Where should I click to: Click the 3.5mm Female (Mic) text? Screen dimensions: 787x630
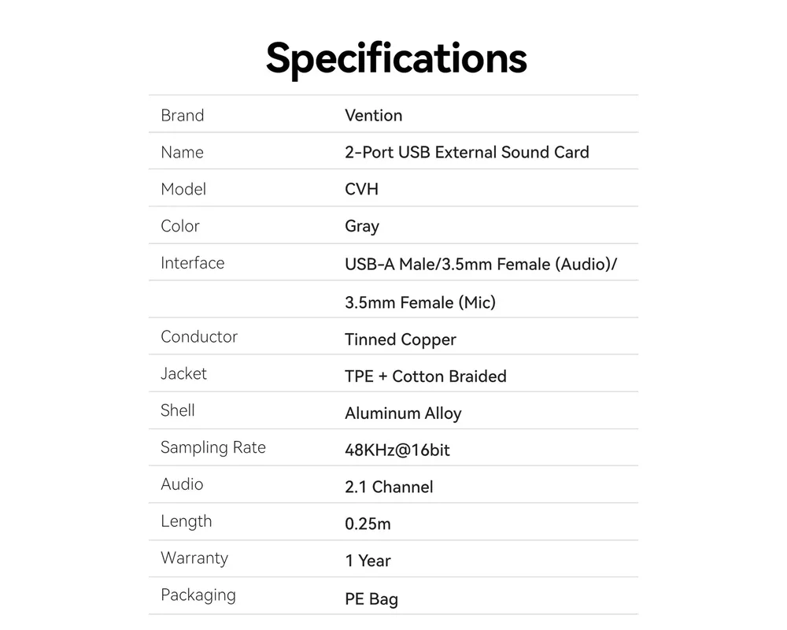point(420,302)
